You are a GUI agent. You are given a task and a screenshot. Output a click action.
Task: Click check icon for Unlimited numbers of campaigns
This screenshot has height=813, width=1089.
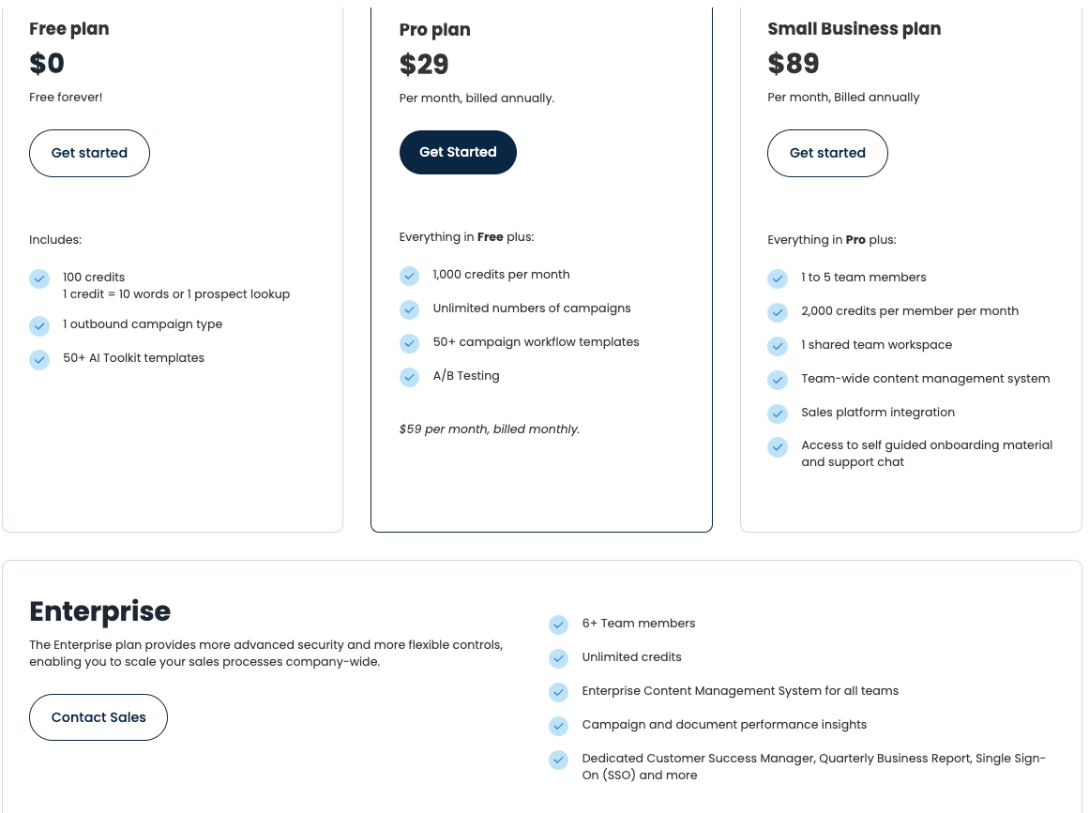click(409, 309)
